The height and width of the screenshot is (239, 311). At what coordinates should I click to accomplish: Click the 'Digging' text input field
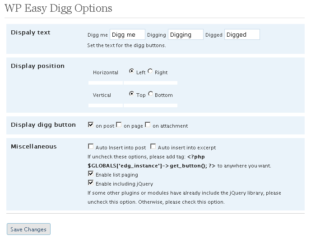coord(186,34)
